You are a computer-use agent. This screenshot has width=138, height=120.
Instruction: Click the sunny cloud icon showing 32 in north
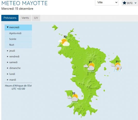tap(64, 42)
